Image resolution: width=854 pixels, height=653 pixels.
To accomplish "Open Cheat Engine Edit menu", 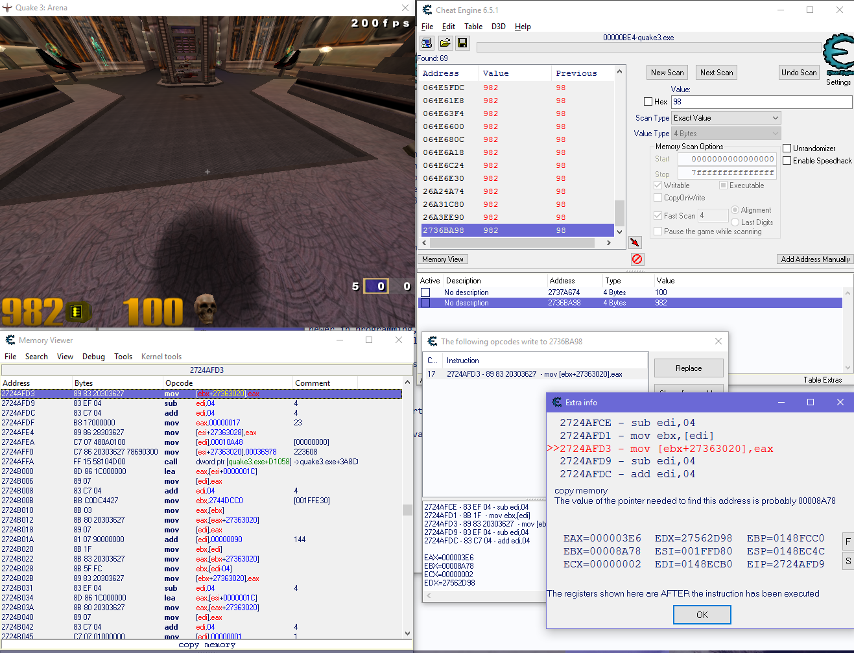I will (449, 27).
